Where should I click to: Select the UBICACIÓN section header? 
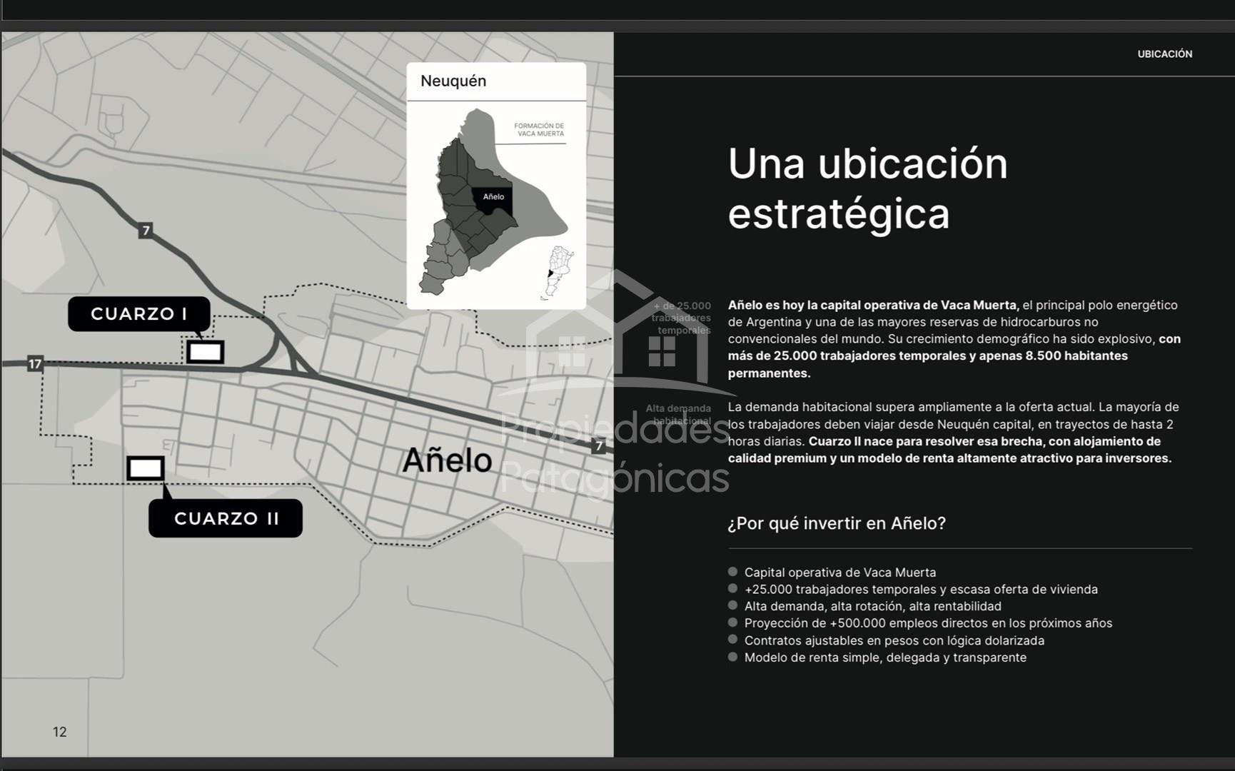click(1164, 54)
